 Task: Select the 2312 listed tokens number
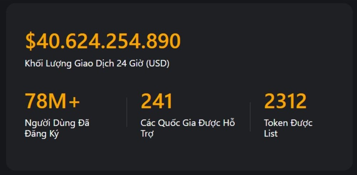tap(285, 101)
